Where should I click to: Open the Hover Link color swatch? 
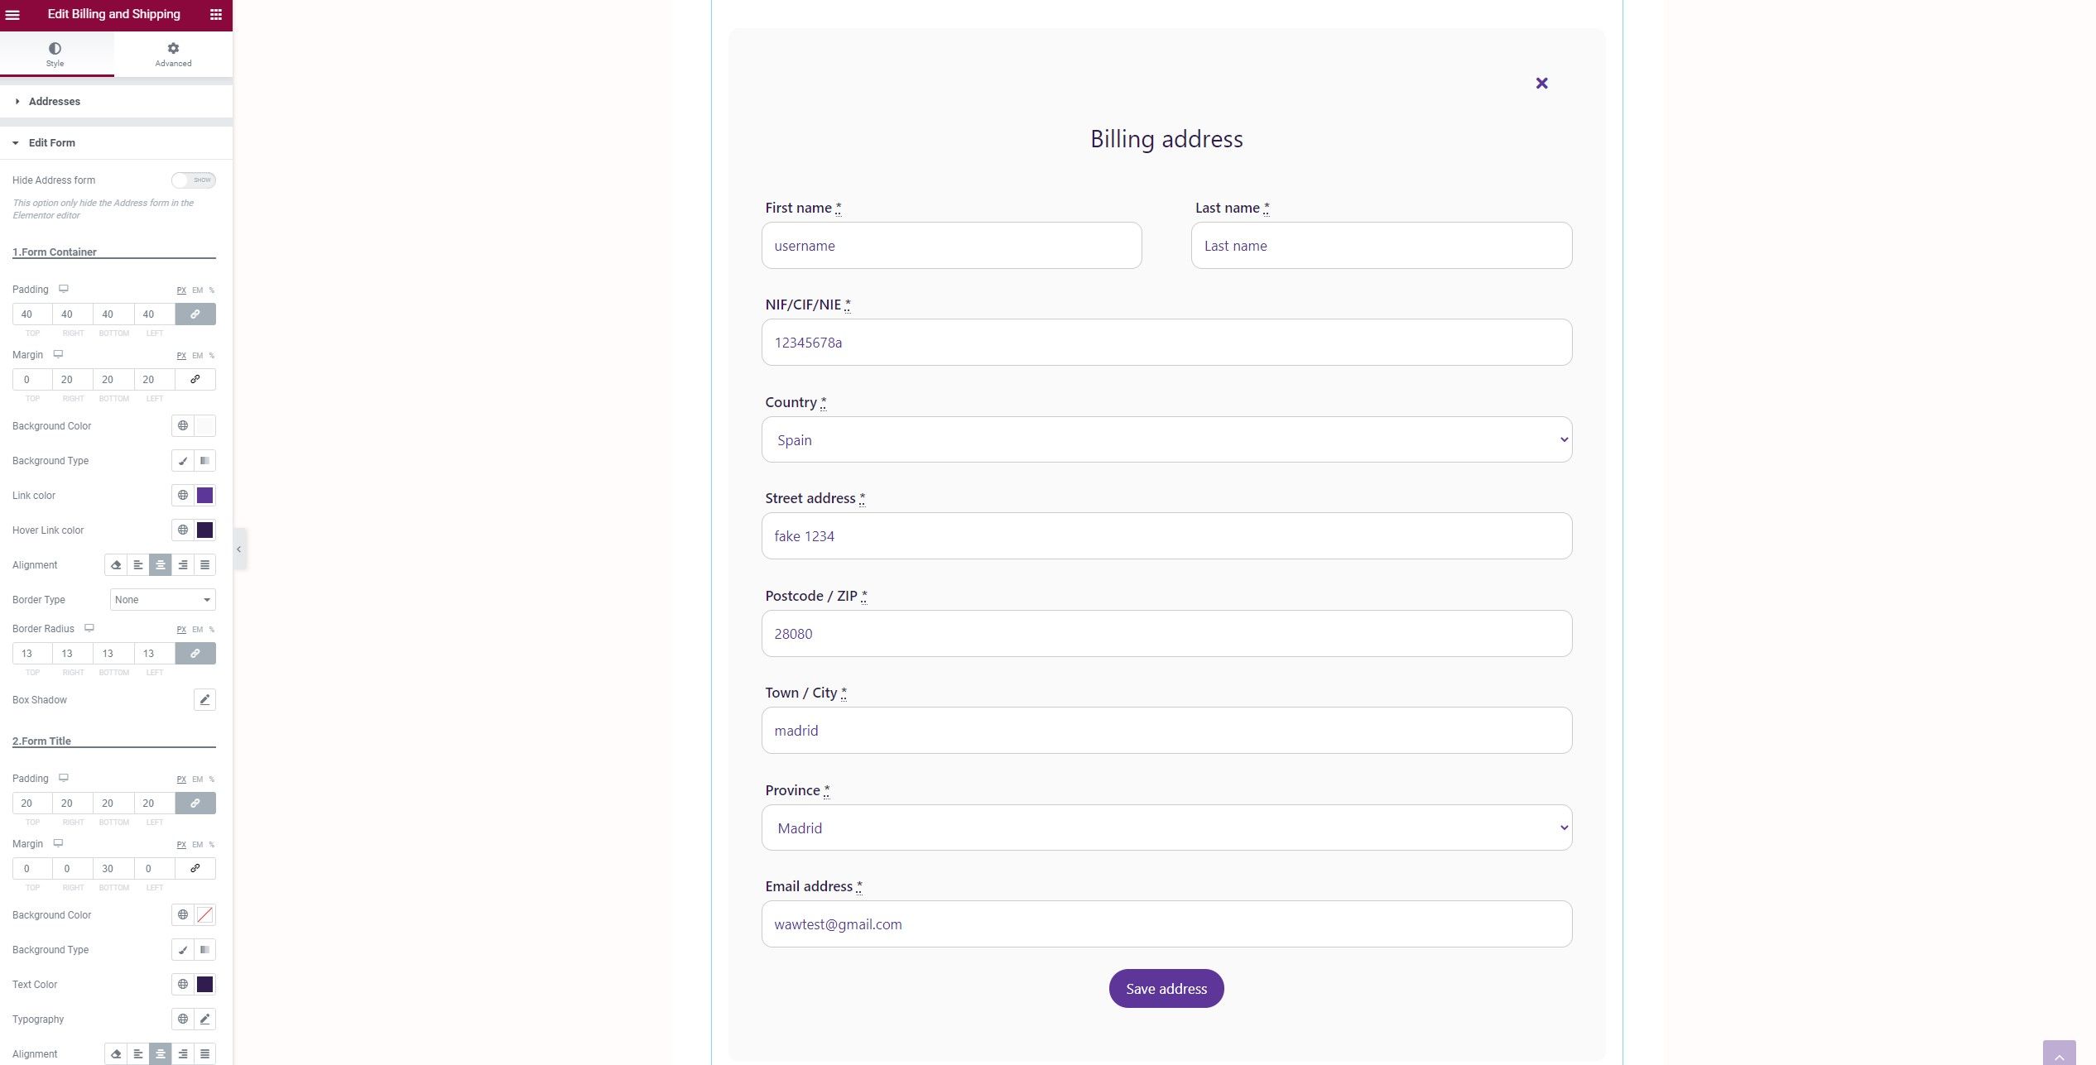click(x=204, y=530)
